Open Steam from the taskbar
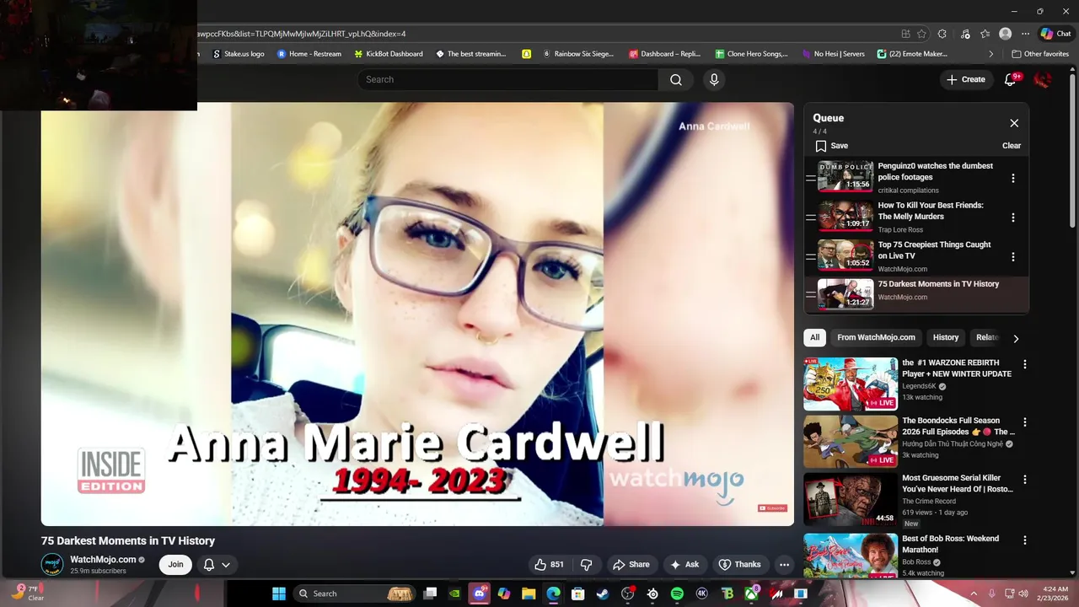Image resolution: width=1079 pixels, height=607 pixels. click(x=603, y=594)
